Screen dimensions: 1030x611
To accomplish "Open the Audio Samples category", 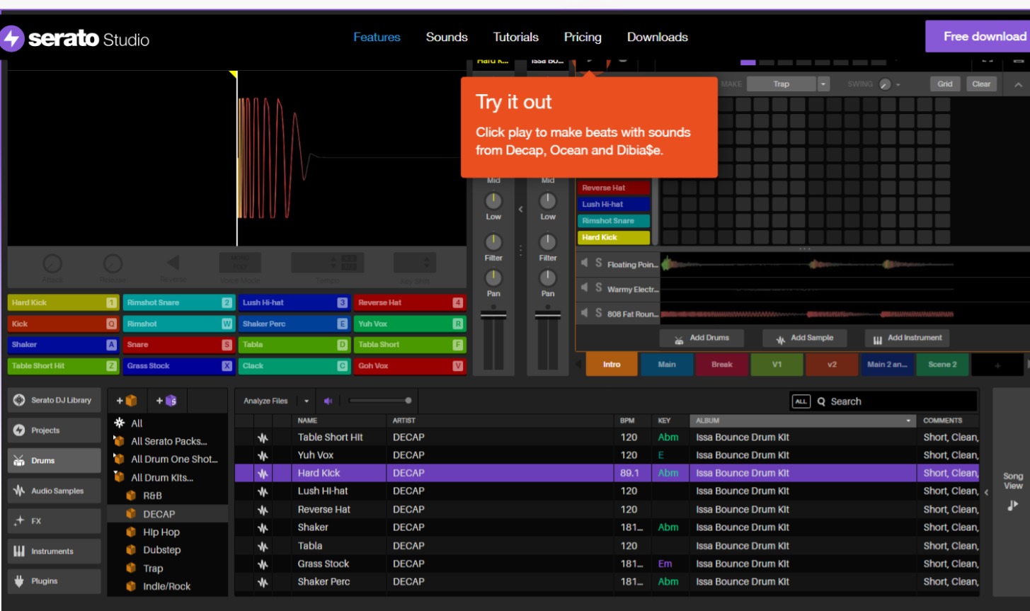I will pyautogui.click(x=54, y=491).
